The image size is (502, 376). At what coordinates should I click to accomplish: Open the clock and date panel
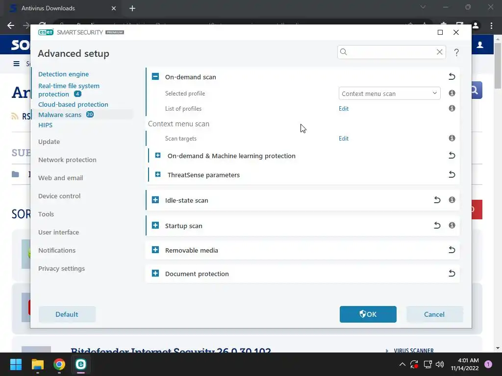tap(465, 364)
